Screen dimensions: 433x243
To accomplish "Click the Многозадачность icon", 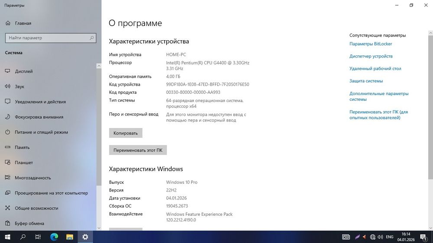I will [x=8, y=178].
